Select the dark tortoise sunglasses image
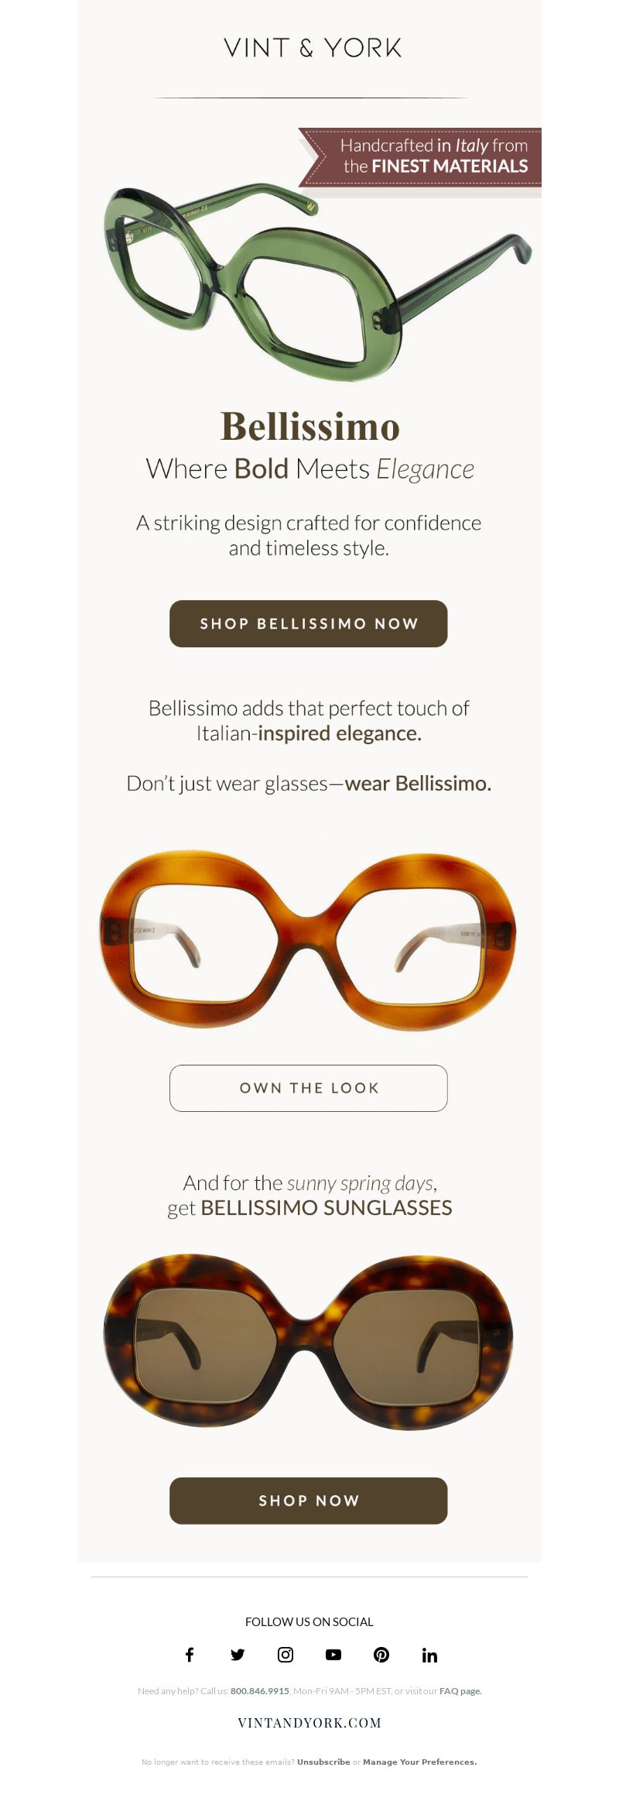The height and width of the screenshot is (1798, 619). coord(308,1342)
